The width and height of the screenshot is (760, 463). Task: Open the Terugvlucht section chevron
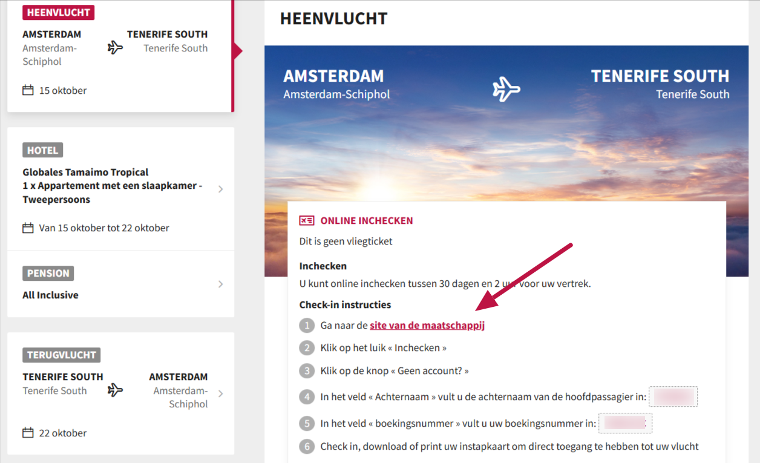pos(220,393)
